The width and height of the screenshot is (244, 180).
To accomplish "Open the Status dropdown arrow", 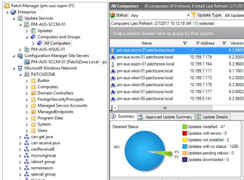I will (x=188, y=15).
